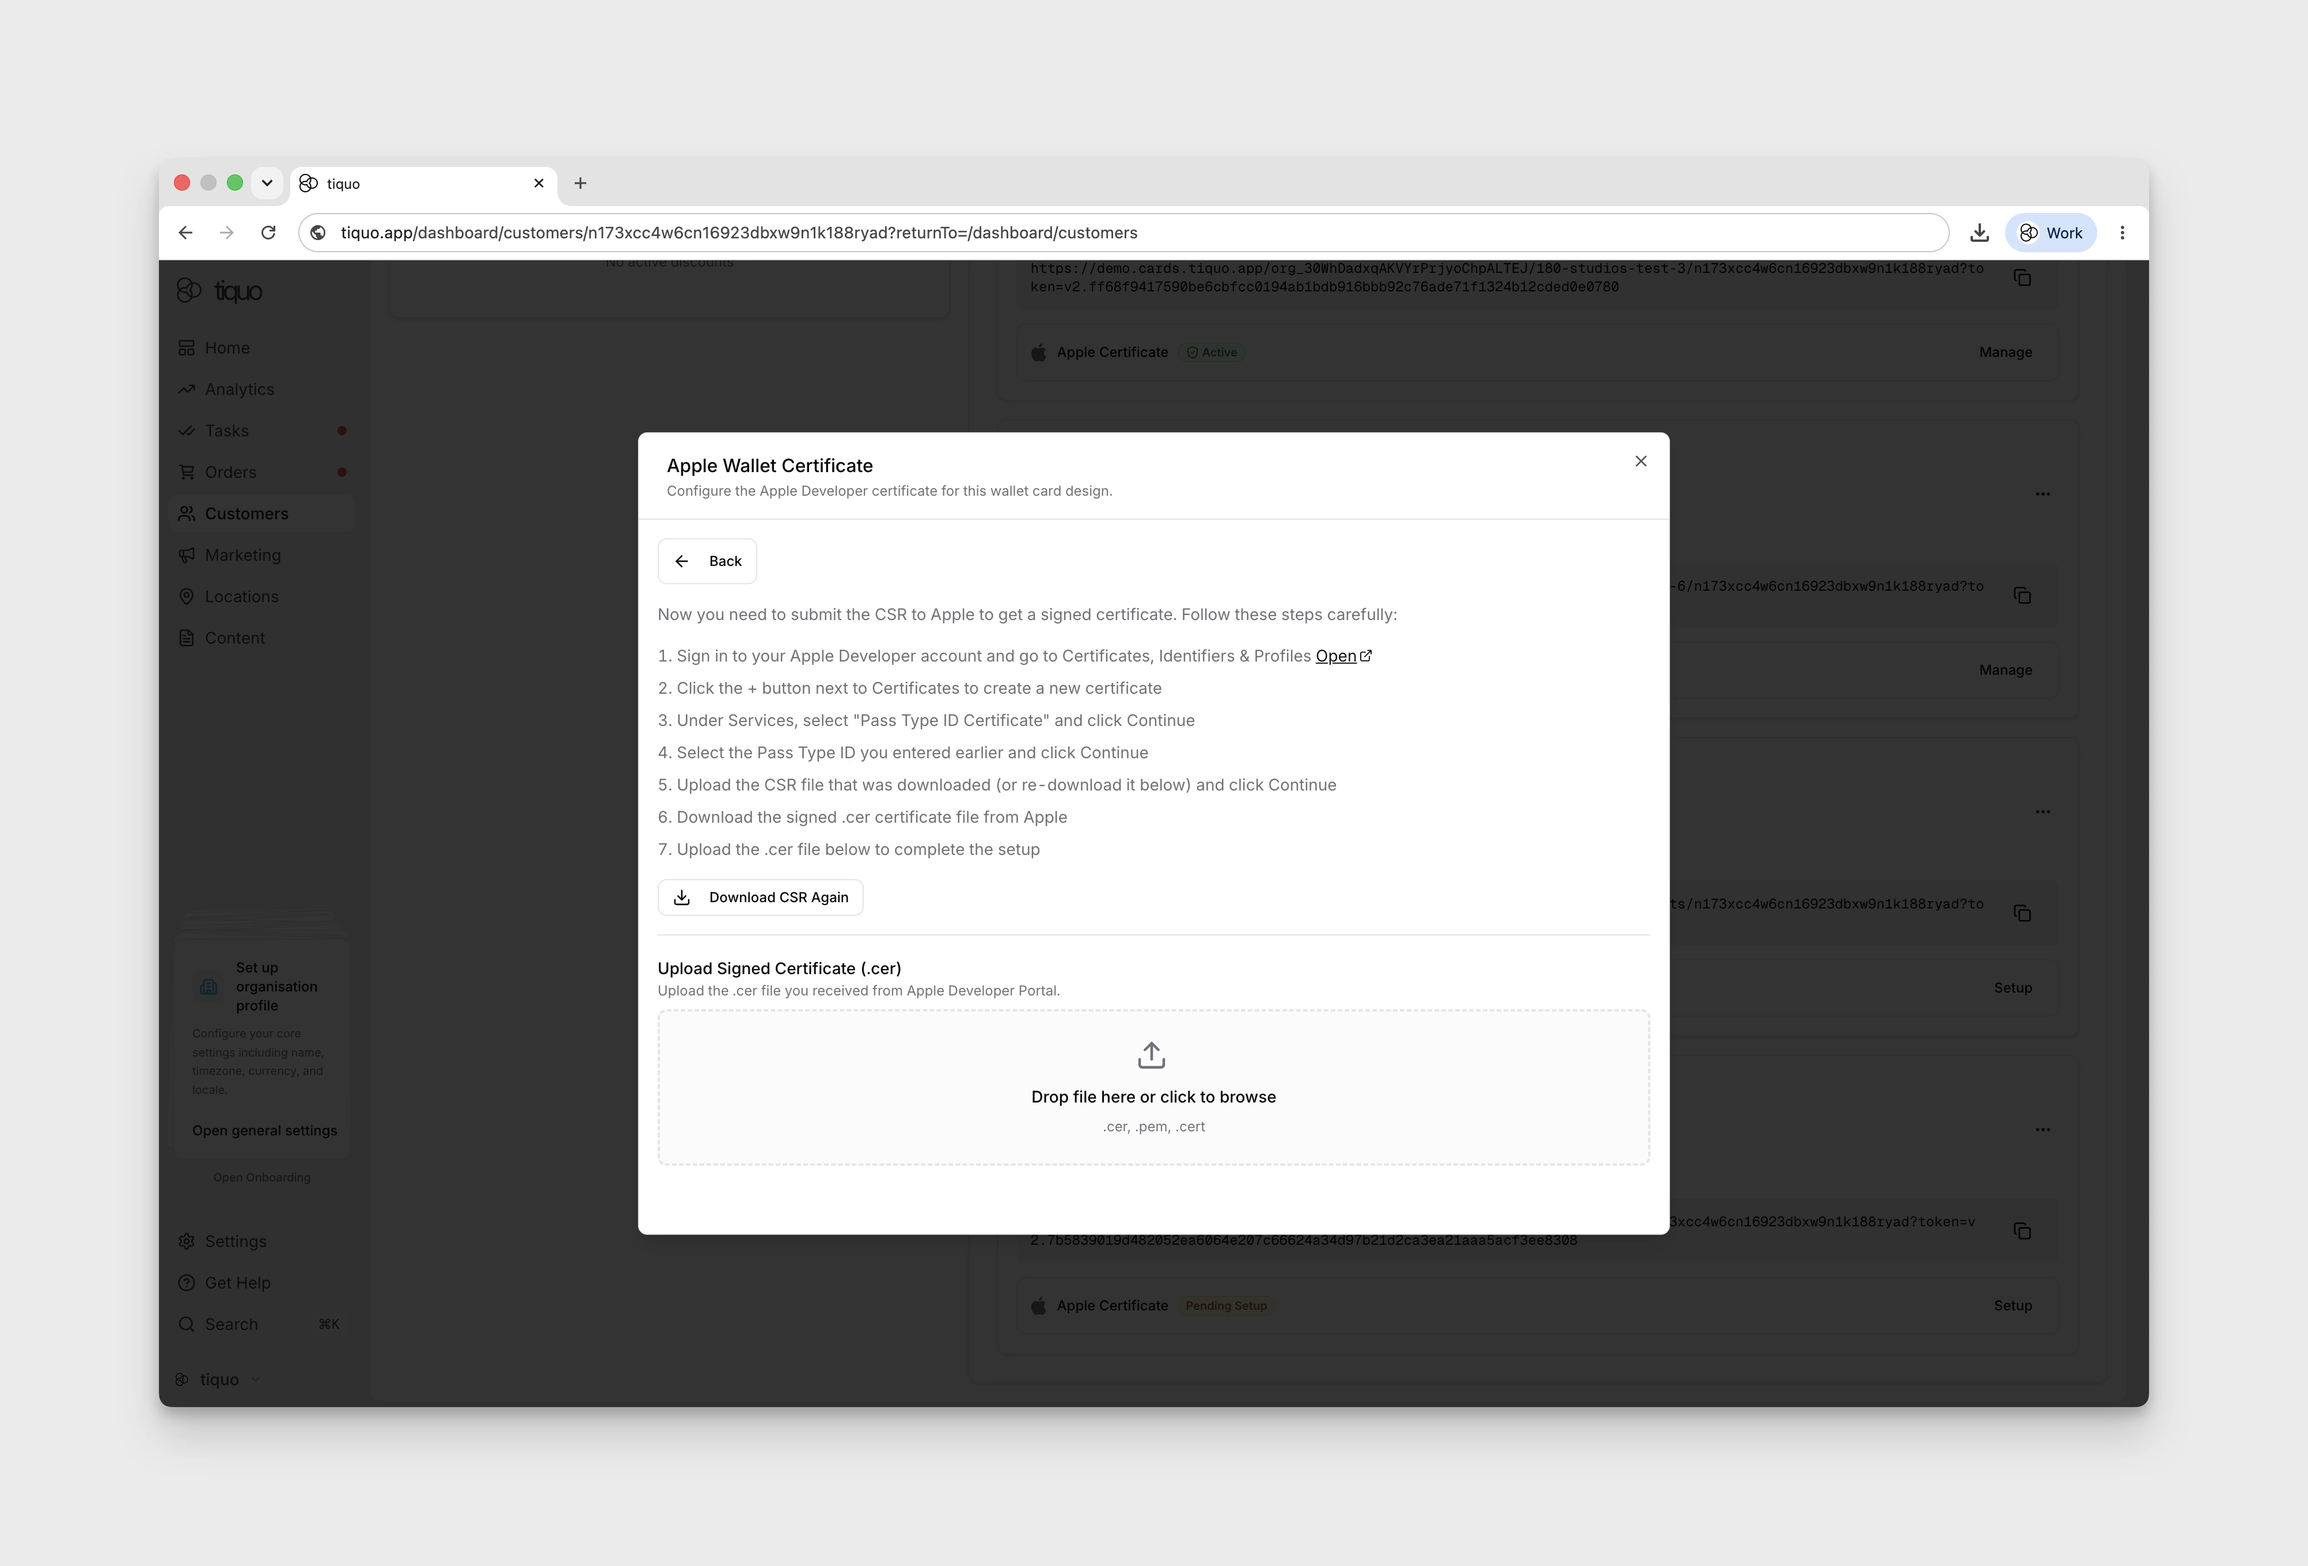This screenshot has height=1566, width=2308.
Task: Click Setup for Pending Setup Apple Certificate
Action: (2012, 1306)
